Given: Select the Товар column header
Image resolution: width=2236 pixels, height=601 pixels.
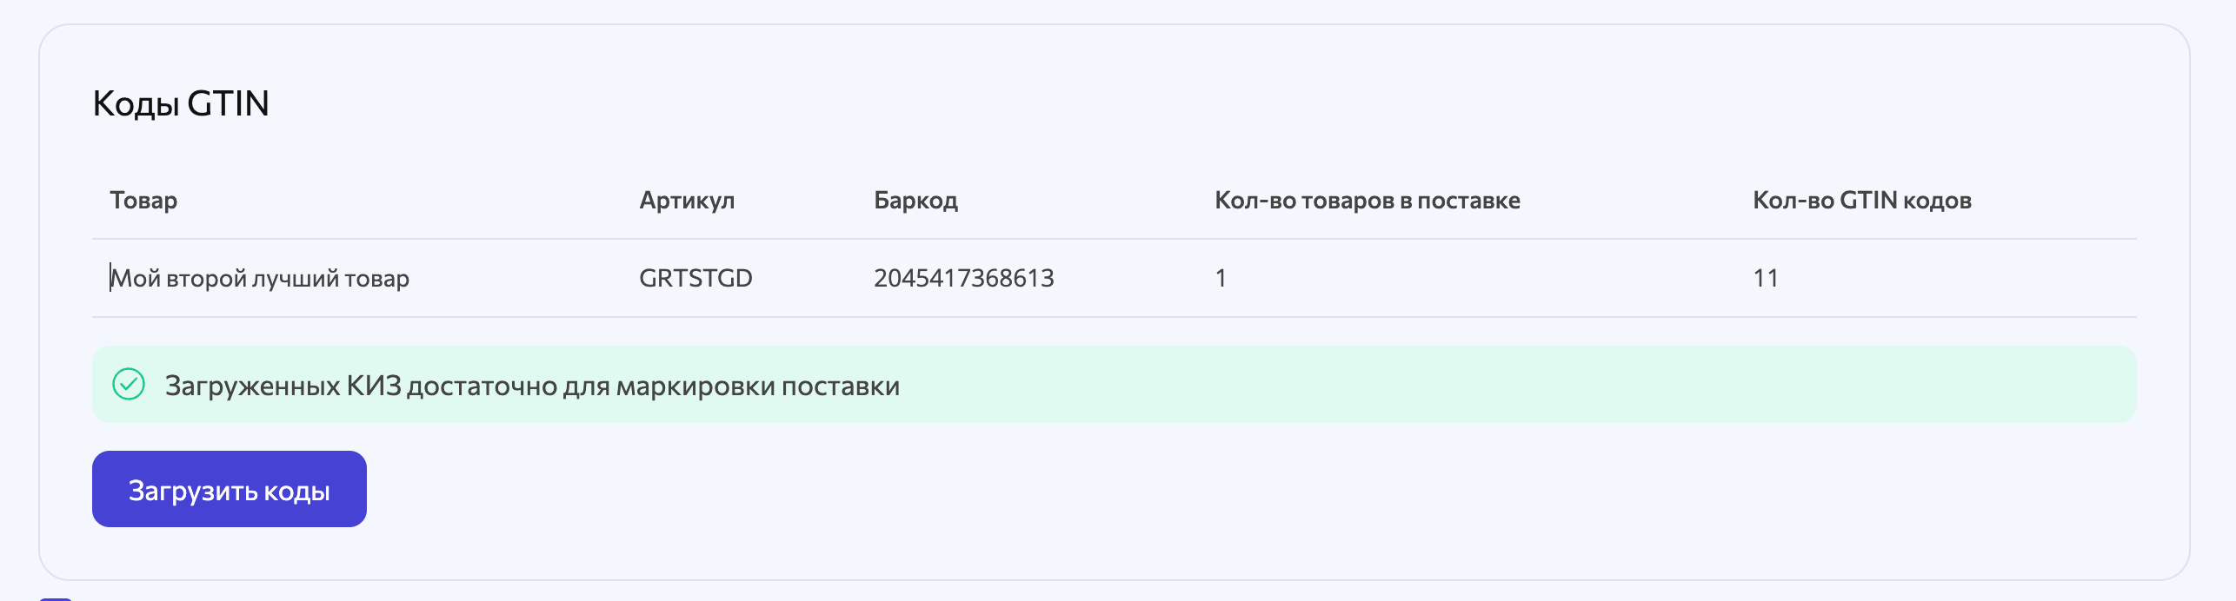Looking at the screenshot, I should point(143,200).
